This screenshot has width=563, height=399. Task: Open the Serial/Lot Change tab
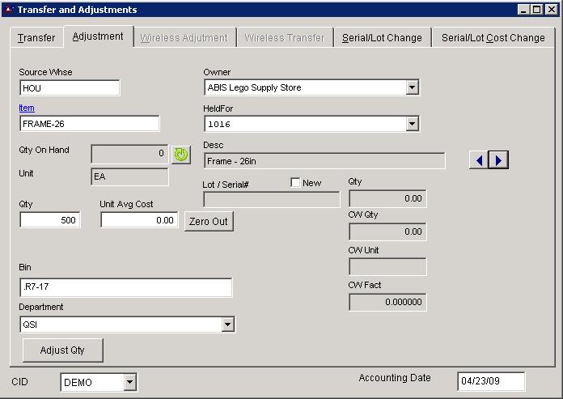point(382,38)
